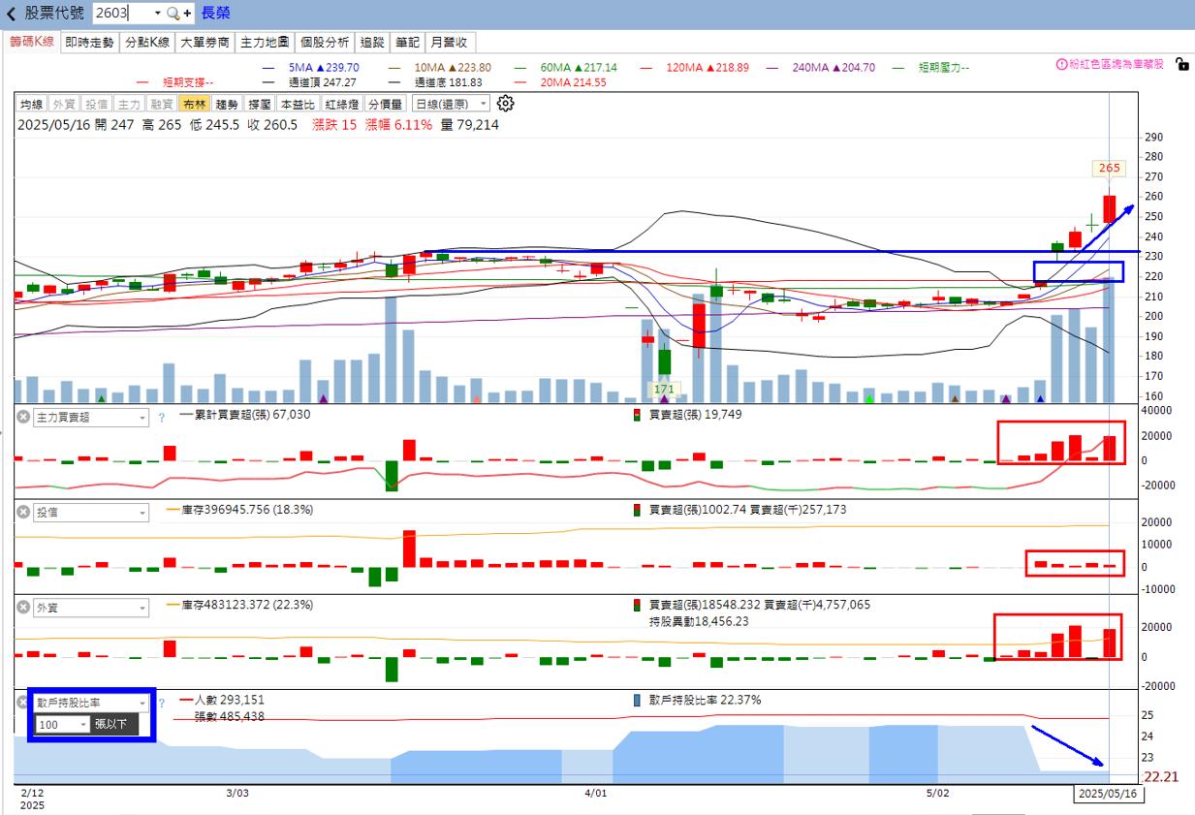Click the 人數 293,151 readout
This screenshot has width=1195, height=815.
pyautogui.click(x=222, y=700)
